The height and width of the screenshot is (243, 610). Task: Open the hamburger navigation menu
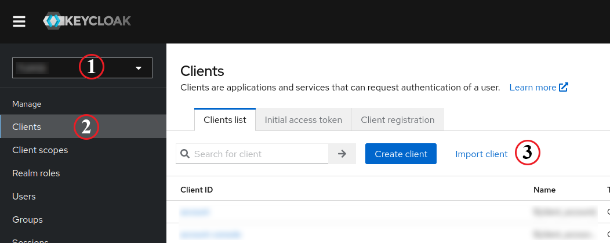coord(19,21)
